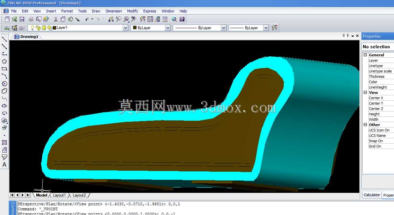Click the Zoom realtime magnifier icon
394x215 pixels.
pos(119,19)
